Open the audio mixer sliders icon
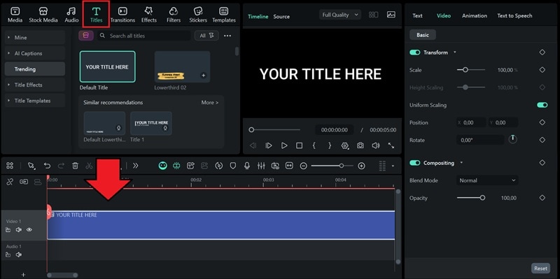This screenshot has width=560, height=279. (x=261, y=166)
